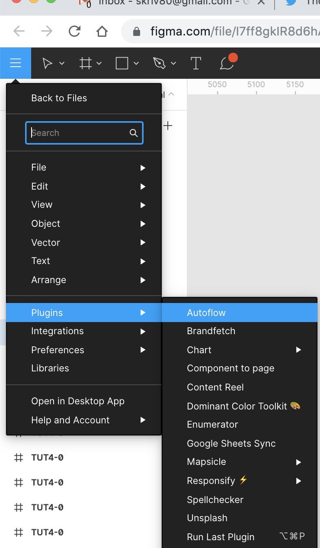Select the Move tool arrow

coord(47,64)
